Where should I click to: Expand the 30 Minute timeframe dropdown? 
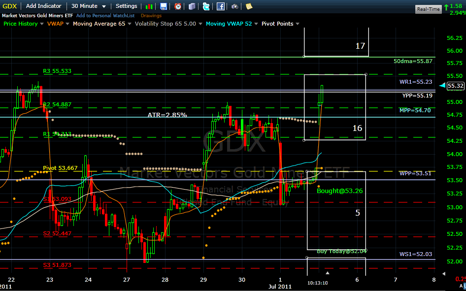click(x=89, y=6)
